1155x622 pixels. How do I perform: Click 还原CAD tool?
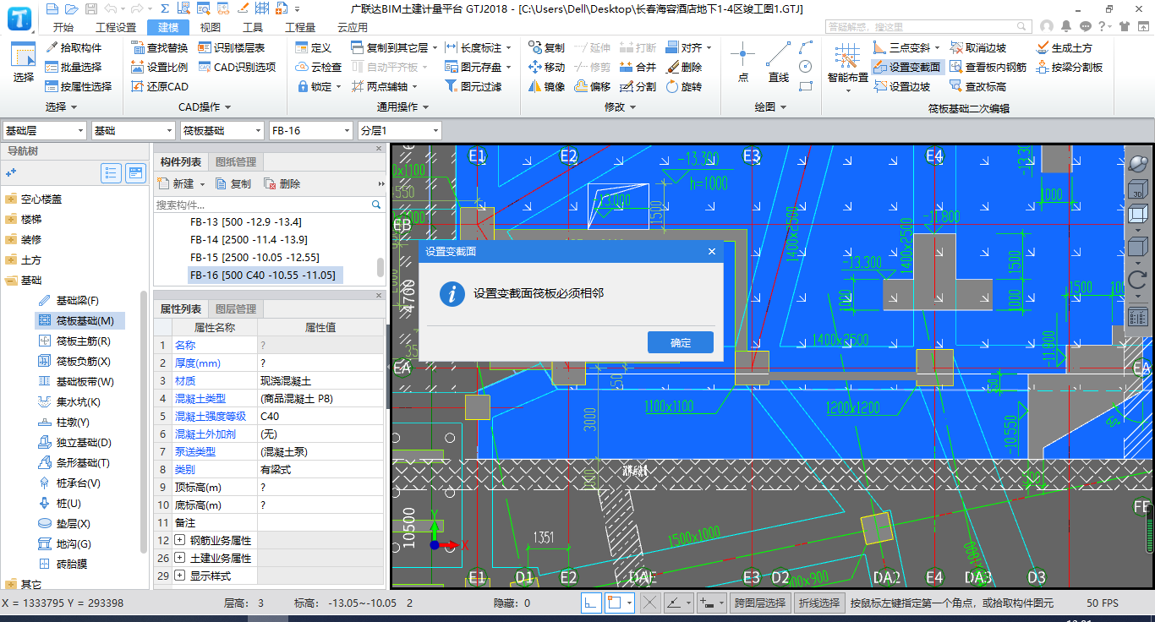pyautogui.click(x=160, y=86)
